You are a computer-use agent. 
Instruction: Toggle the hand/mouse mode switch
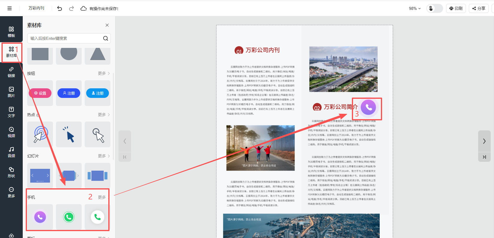tap(434, 8)
